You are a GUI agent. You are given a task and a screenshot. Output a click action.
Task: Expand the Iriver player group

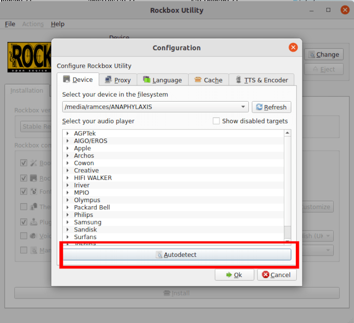click(67, 186)
